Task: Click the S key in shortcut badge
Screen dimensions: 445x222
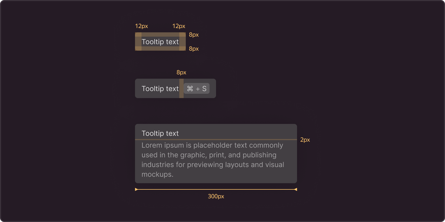Action: click(204, 89)
